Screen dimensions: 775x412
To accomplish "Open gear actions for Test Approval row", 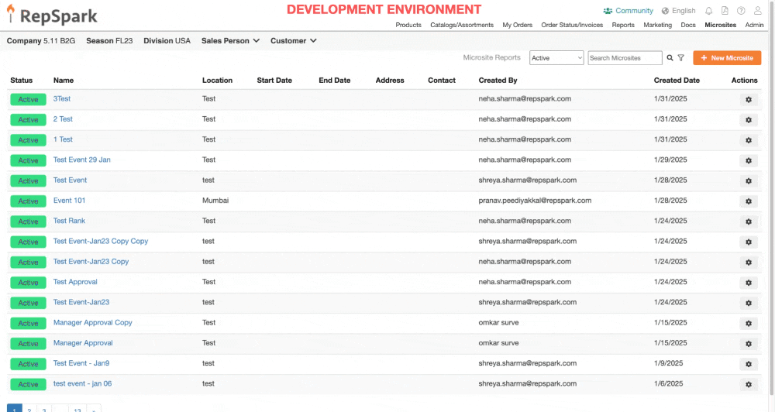I will [x=749, y=283].
